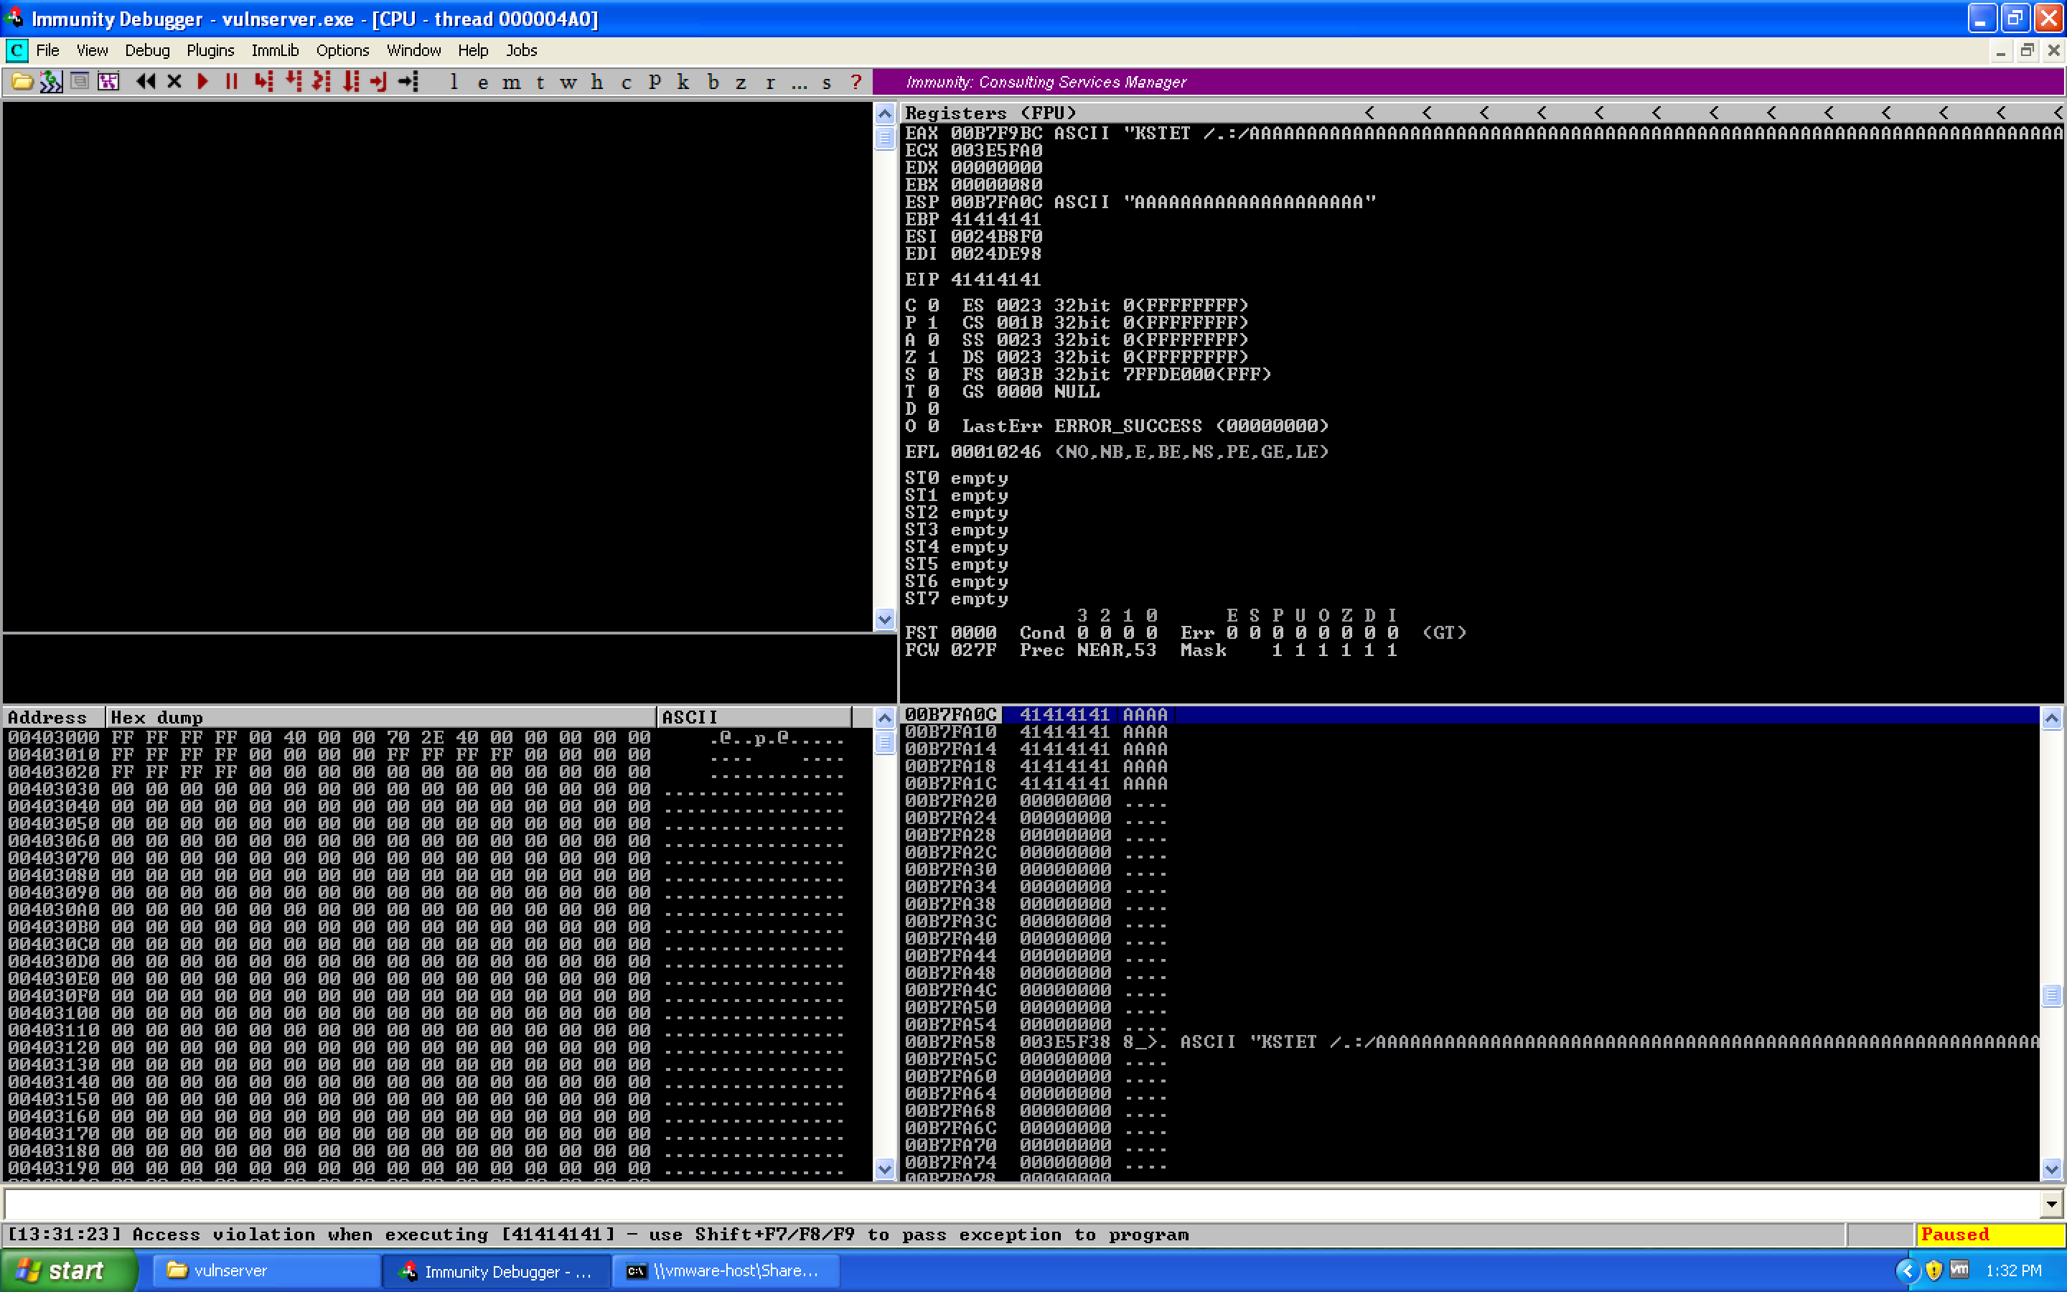The width and height of the screenshot is (2067, 1292).
Task: Open the memory map with the 'm' icon
Action: (x=512, y=82)
